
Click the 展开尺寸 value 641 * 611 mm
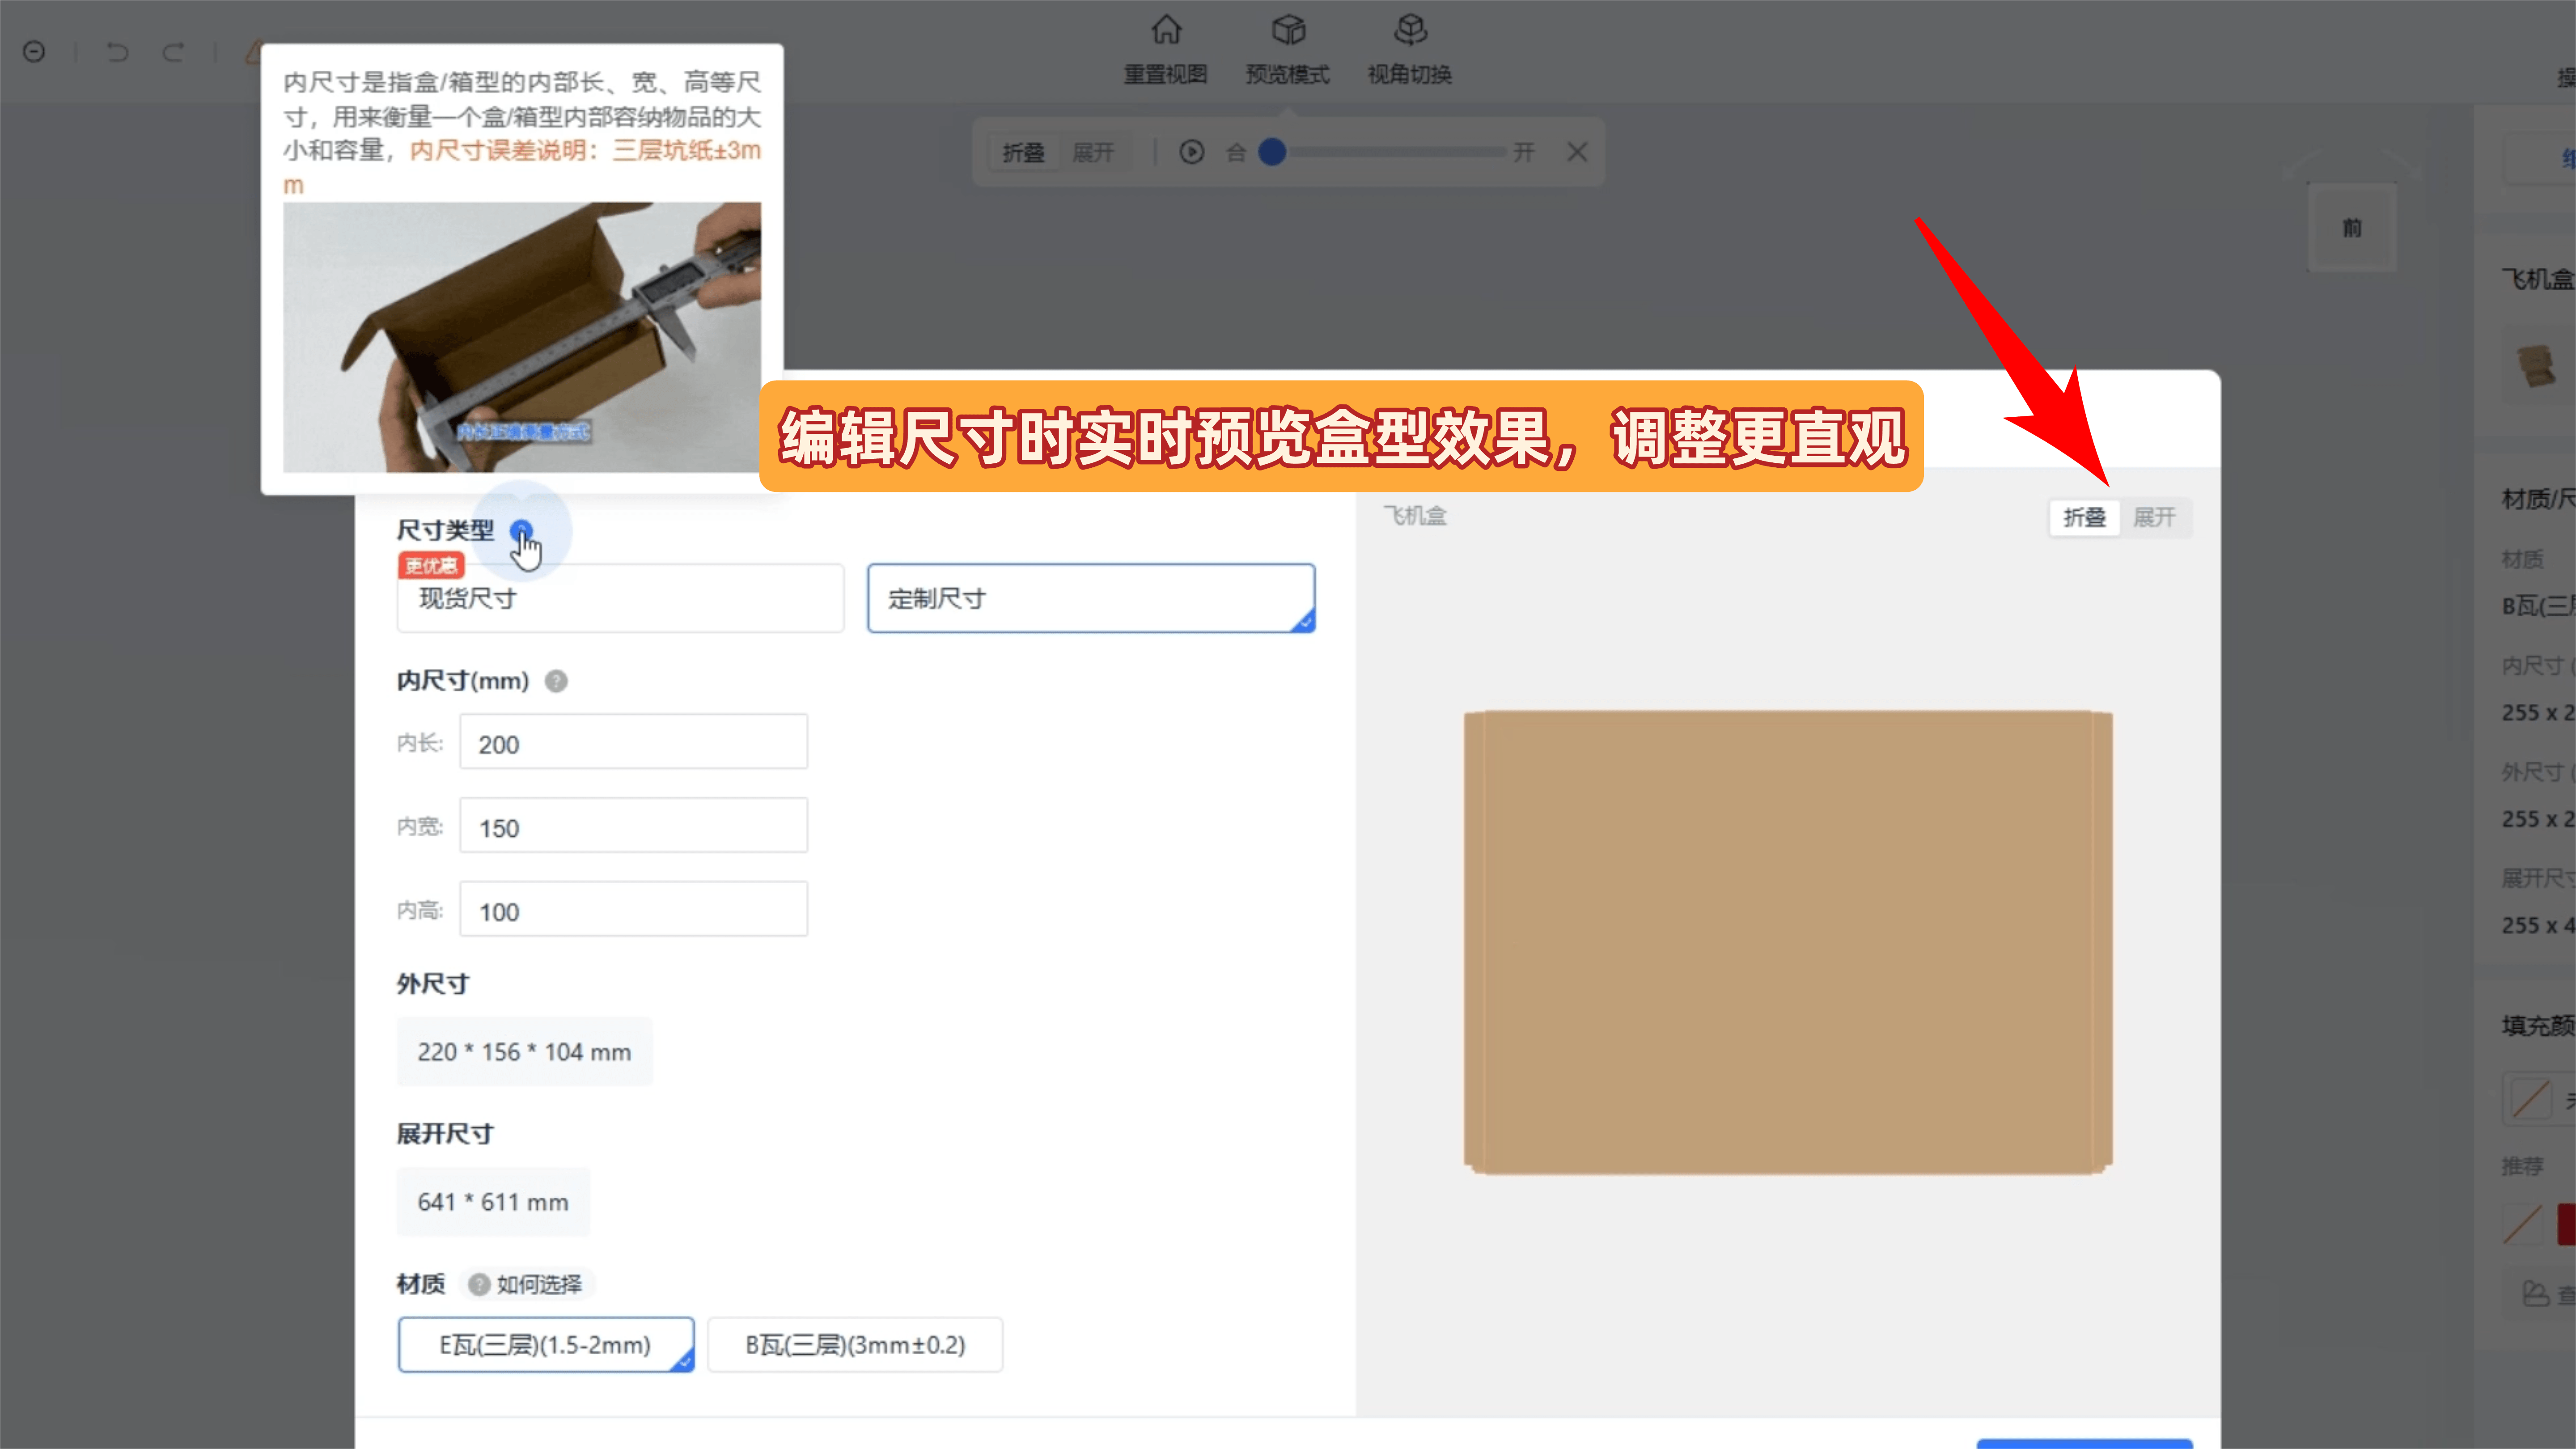493,1202
